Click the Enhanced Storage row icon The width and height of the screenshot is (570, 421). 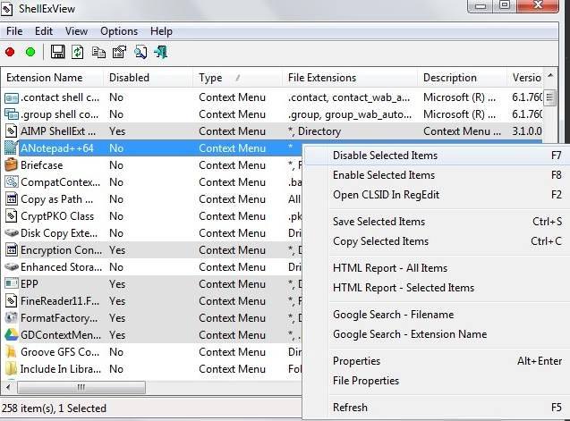point(12,267)
